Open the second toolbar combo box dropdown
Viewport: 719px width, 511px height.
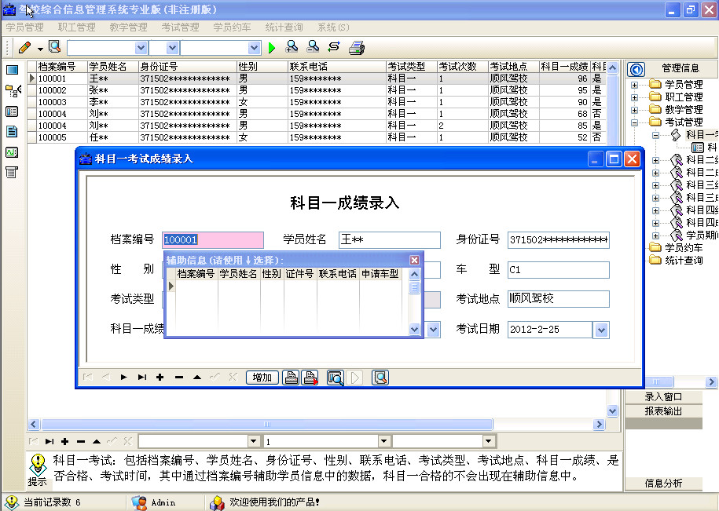(172, 48)
